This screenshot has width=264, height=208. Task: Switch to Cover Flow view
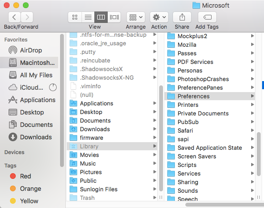[114, 17]
